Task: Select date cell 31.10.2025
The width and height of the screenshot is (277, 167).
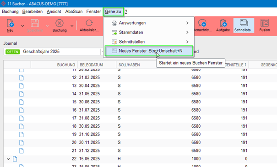Action: [x=89, y=135]
